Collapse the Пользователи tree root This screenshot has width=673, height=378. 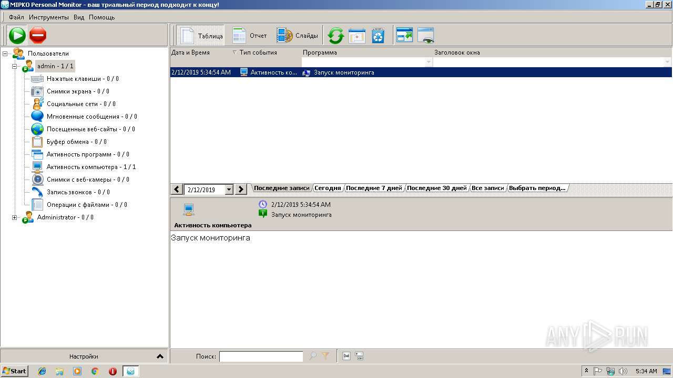[5, 54]
